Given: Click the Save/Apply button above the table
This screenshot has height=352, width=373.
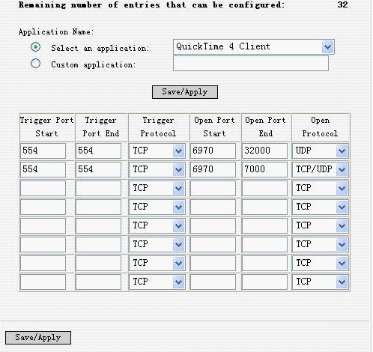Looking at the screenshot, I should 185,92.
